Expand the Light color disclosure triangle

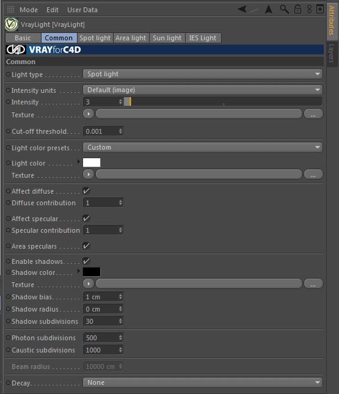78,161
